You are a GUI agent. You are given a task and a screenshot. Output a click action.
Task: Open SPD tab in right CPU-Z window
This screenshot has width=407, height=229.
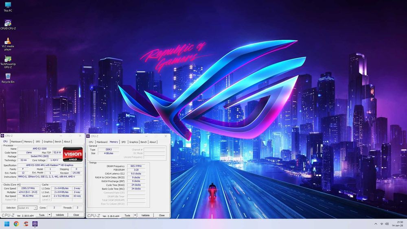tap(124, 142)
